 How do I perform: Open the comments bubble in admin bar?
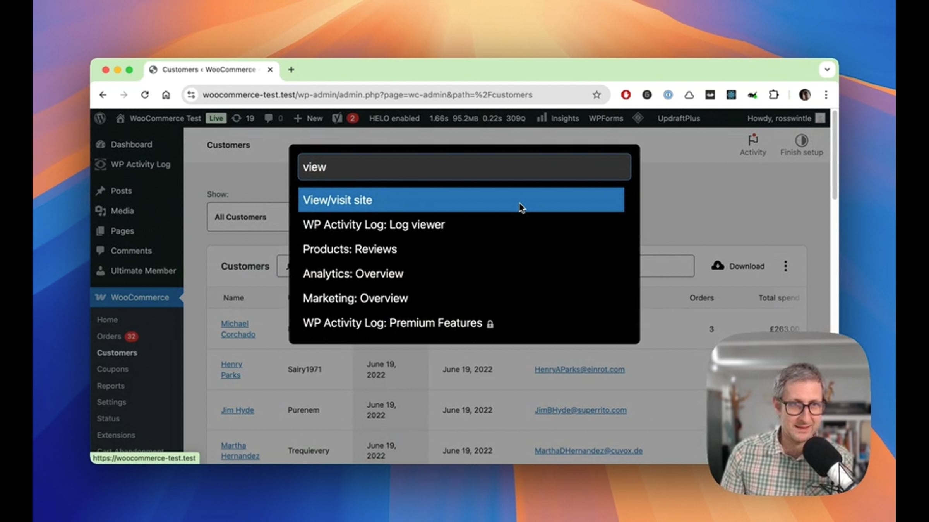click(273, 118)
